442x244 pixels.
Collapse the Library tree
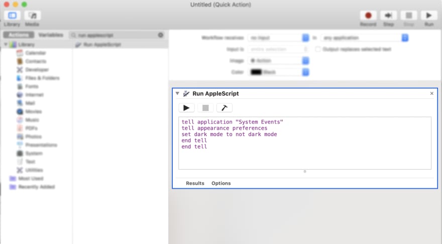[x=6, y=45]
